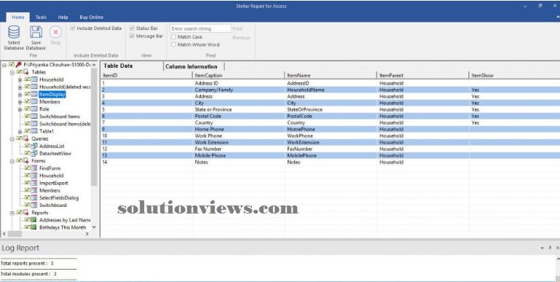Select the SelectFieldsDialog form label
This screenshot has height=282, width=560.
pos(59,197)
